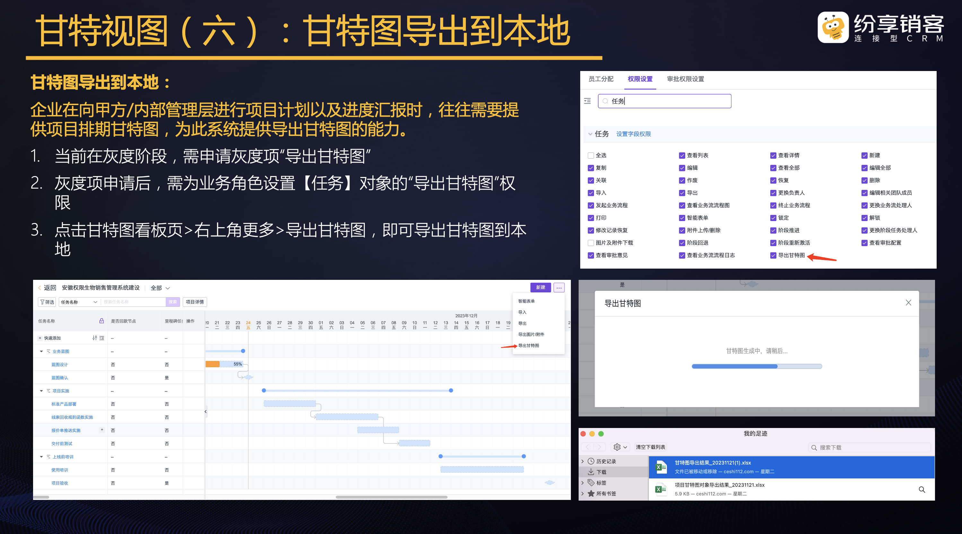Select 导入 from the more menu

coord(522,312)
